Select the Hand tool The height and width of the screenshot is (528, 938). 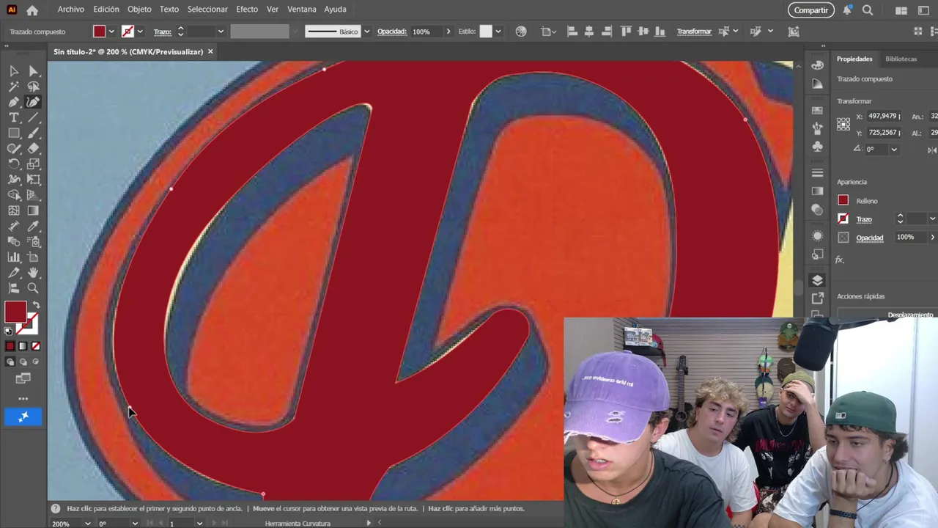(33, 272)
